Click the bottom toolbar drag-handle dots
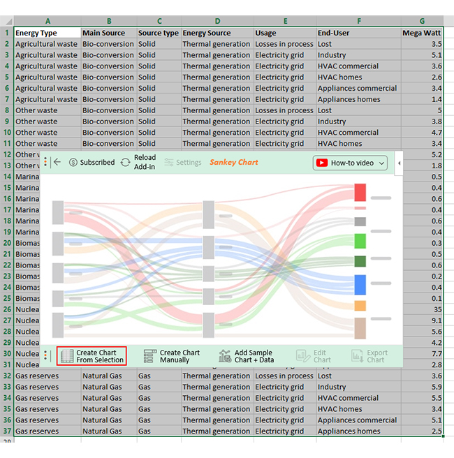This screenshot has height=458, width=454. click(45, 355)
